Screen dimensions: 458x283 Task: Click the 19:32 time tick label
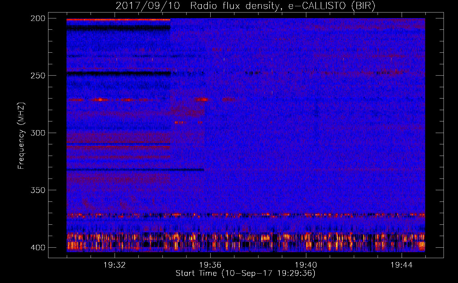[x=115, y=265]
